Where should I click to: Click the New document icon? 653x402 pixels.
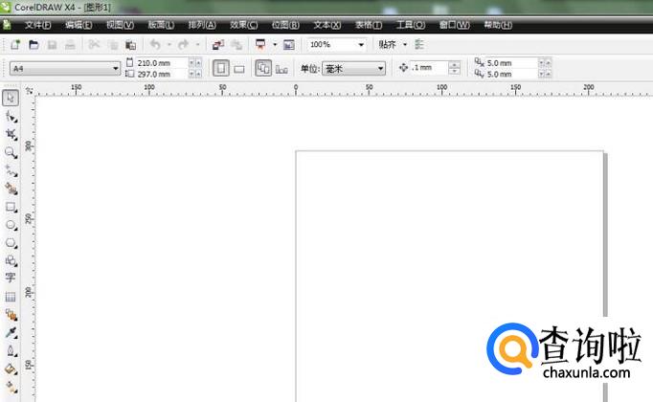[15, 45]
